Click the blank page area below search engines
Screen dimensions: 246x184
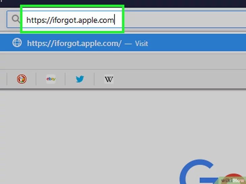click(94, 125)
